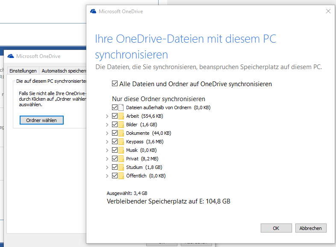Image resolution: width=336 pixels, height=247 pixels.
Task: Click the Bilder folder icon
Action: click(x=121, y=125)
